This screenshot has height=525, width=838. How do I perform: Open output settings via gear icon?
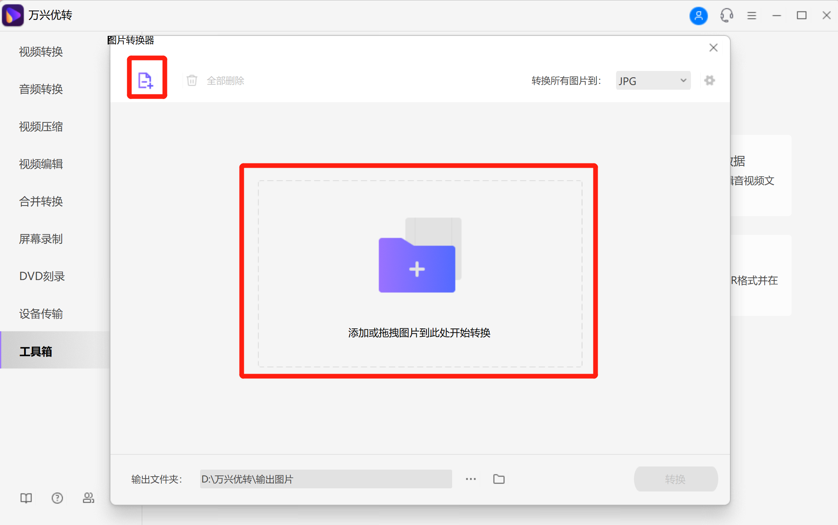coord(710,80)
